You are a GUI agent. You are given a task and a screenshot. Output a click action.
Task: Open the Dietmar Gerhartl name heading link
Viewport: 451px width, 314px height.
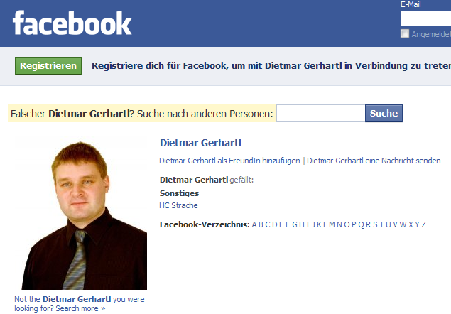(200, 143)
